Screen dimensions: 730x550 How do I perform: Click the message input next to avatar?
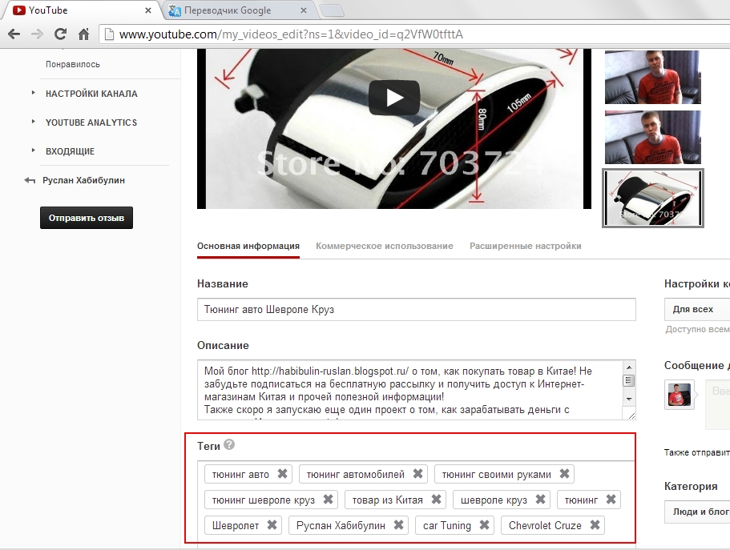point(718,403)
